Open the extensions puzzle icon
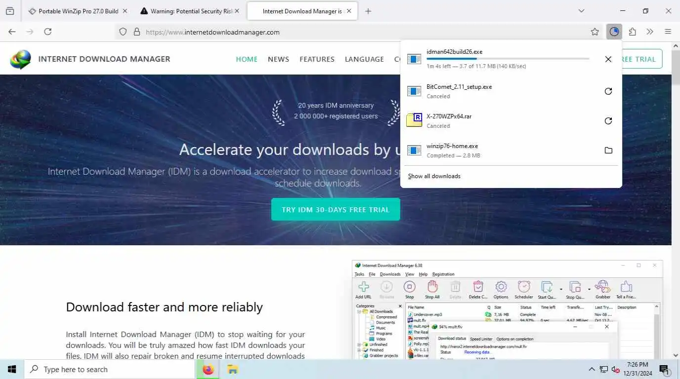This screenshot has width=680, height=379. 633,32
